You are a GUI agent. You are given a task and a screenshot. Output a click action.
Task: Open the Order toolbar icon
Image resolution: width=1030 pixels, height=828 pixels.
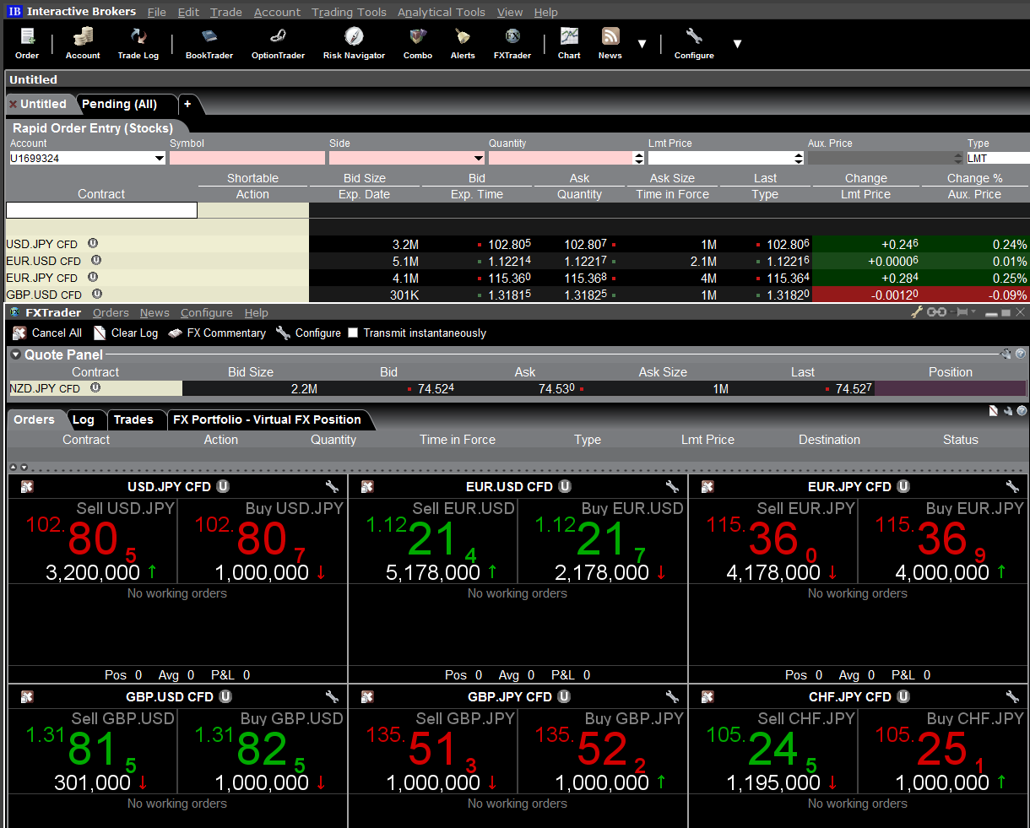(x=27, y=43)
